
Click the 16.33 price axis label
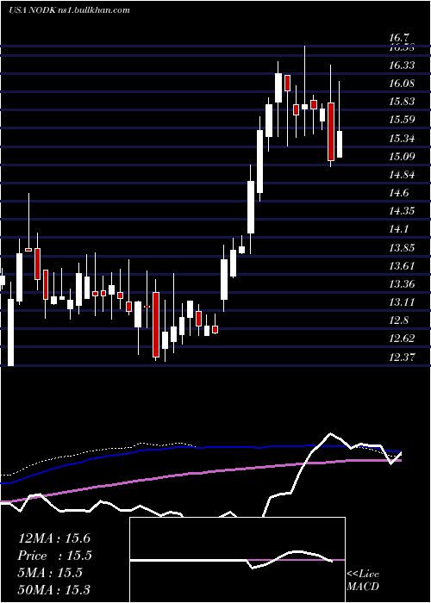(x=402, y=65)
